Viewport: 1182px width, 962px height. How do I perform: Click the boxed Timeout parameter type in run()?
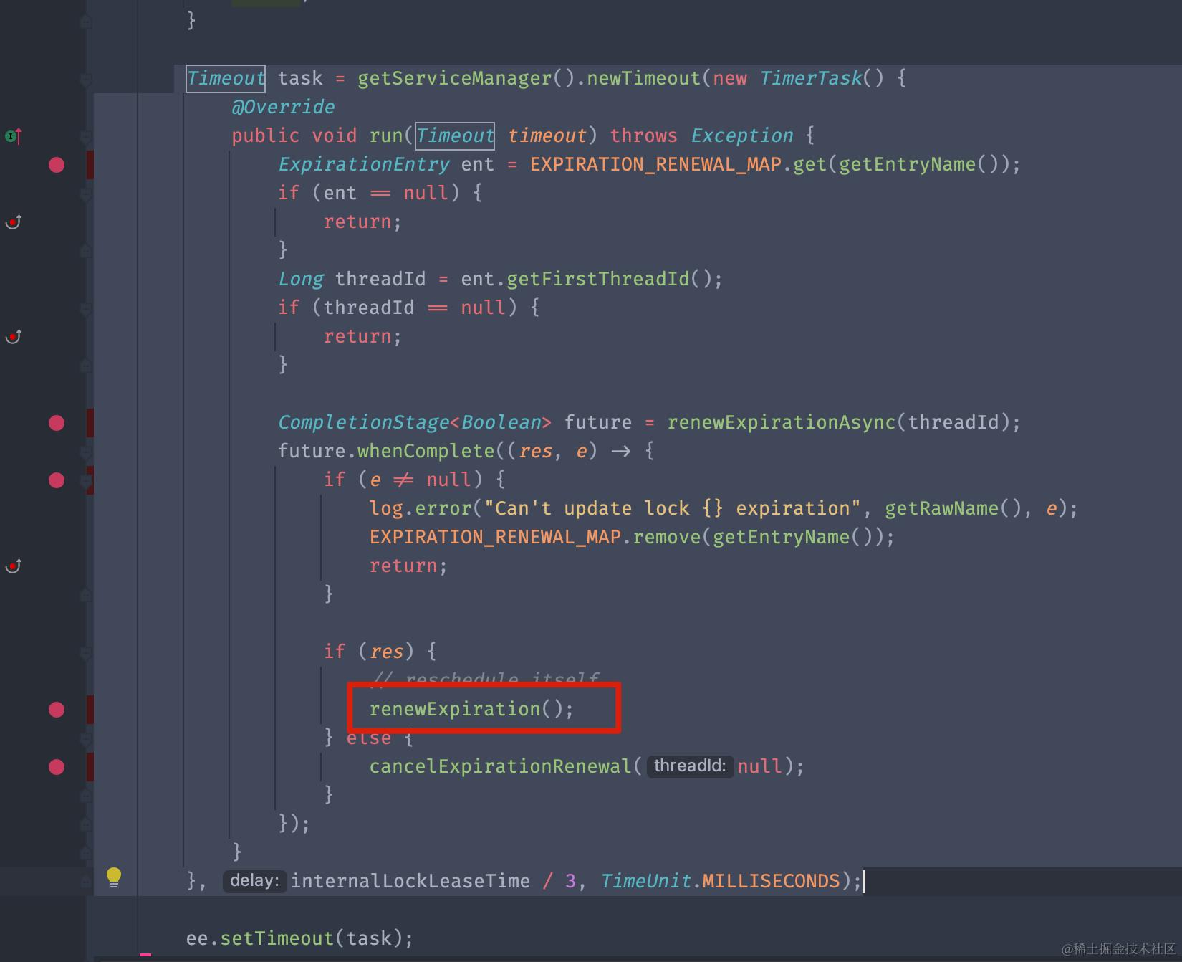click(x=455, y=135)
